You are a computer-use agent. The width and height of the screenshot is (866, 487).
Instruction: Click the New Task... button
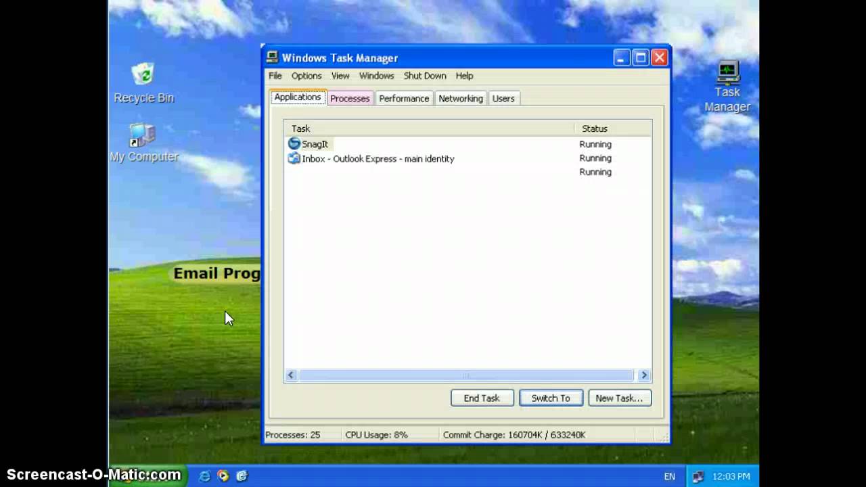pos(619,398)
